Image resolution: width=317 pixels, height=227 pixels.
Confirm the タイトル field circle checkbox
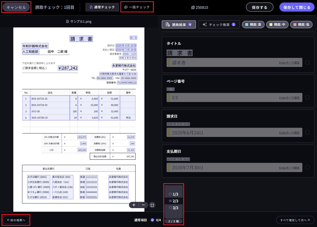307,62
